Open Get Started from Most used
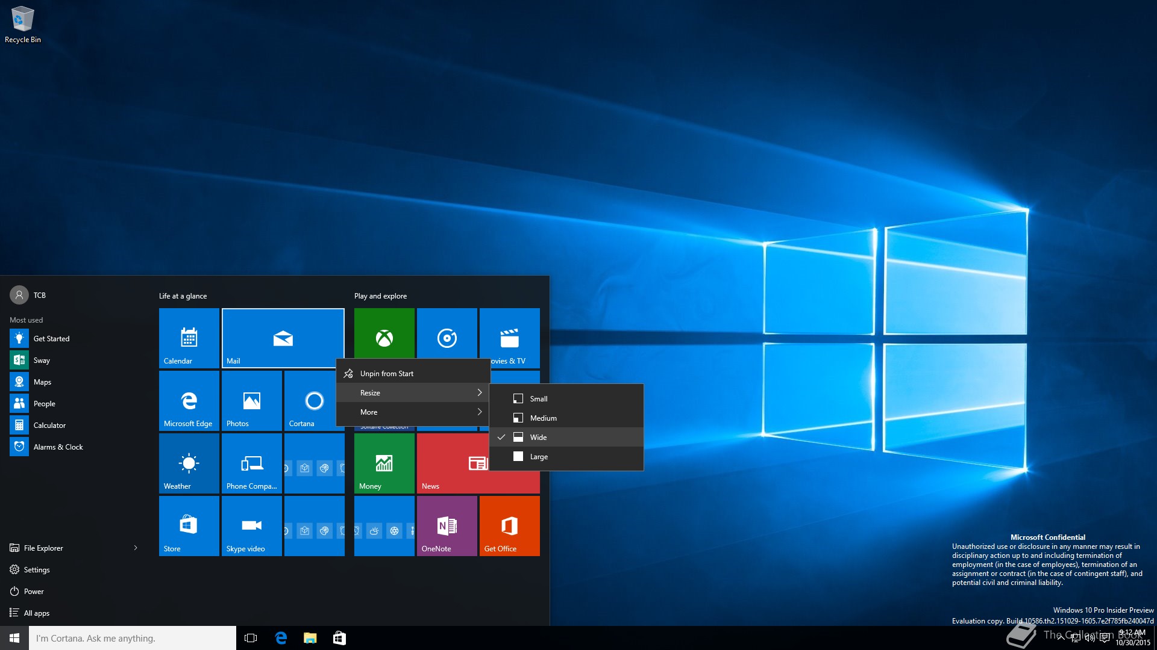The width and height of the screenshot is (1157, 650). pos(75,338)
